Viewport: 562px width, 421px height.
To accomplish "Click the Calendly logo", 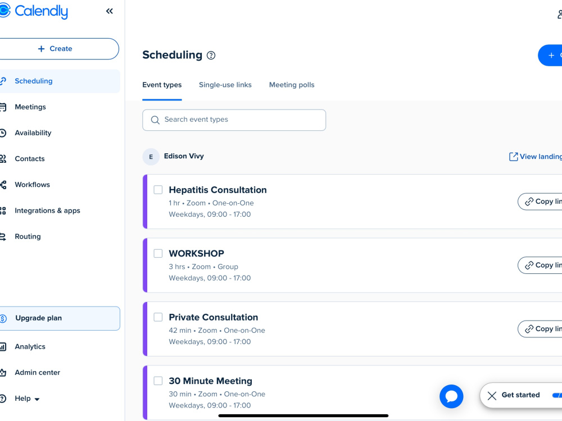I will 33,11.
